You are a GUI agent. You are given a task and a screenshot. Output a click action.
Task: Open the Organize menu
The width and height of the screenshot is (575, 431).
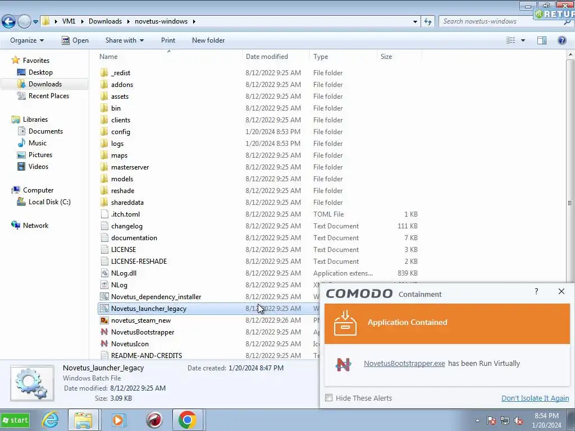point(27,40)
